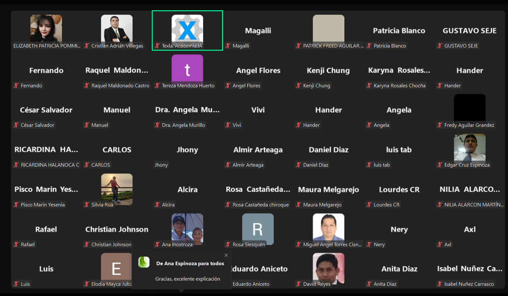Close the Ana Espinoza chat notification popup
The image size is (508, 296).
(x=226, y=255)
